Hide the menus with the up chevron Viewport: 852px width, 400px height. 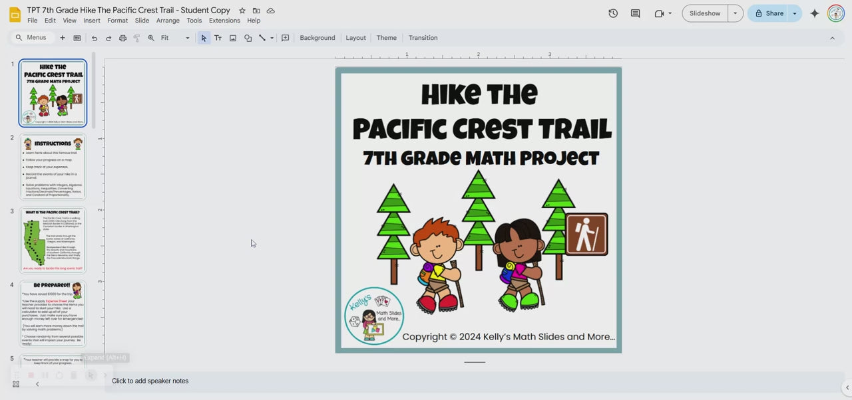coord(832,38)
